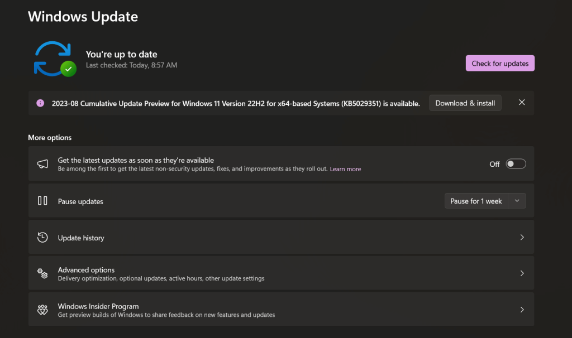572x338 pixels.
Task: Open the Update history section
Action: [x=81, y=238]
